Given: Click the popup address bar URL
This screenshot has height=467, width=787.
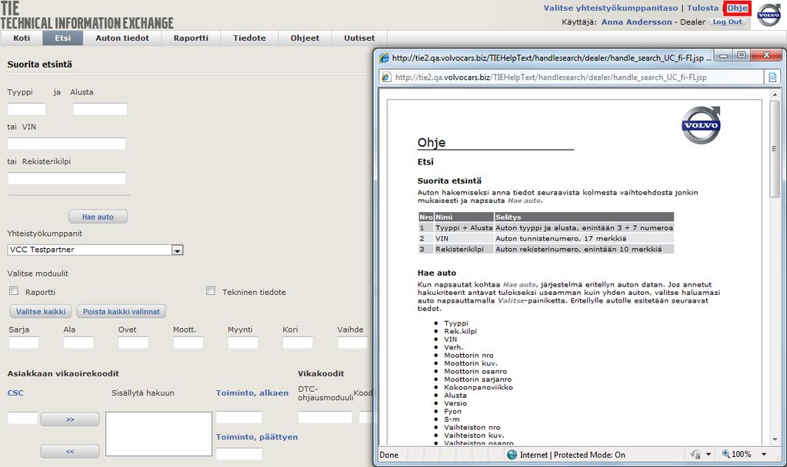Looking at the screenshot, I should pyautogui.click(x=551, y=77).
